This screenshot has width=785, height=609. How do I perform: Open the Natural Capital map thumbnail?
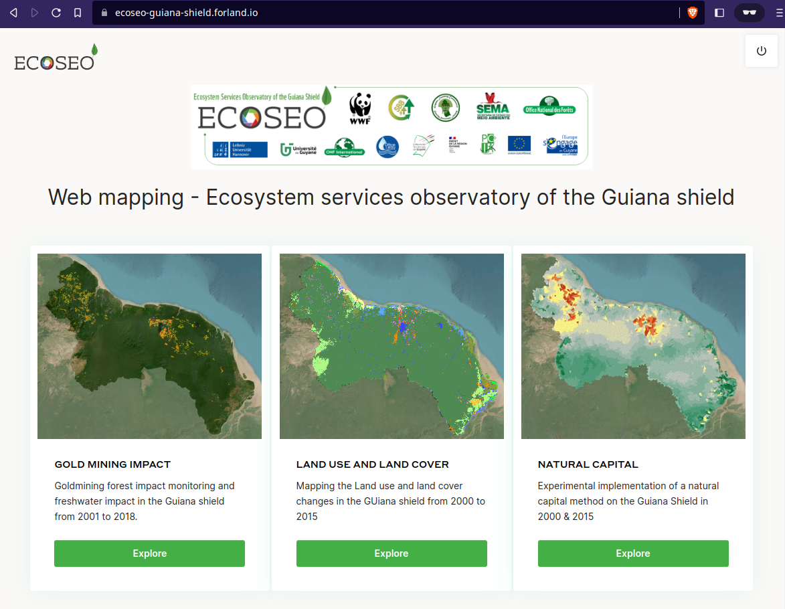pos(633,346)
